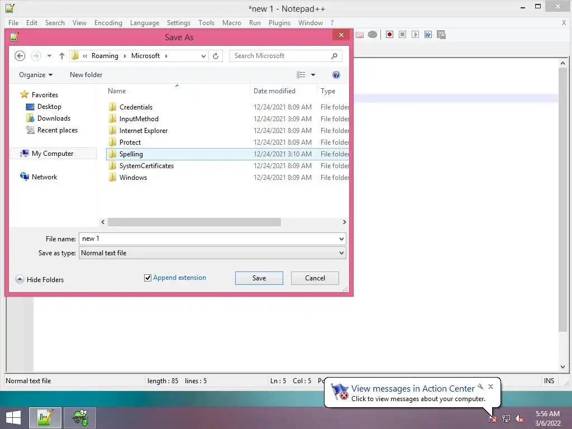Open the view options dropdown arrow

[x=313, y=75]
